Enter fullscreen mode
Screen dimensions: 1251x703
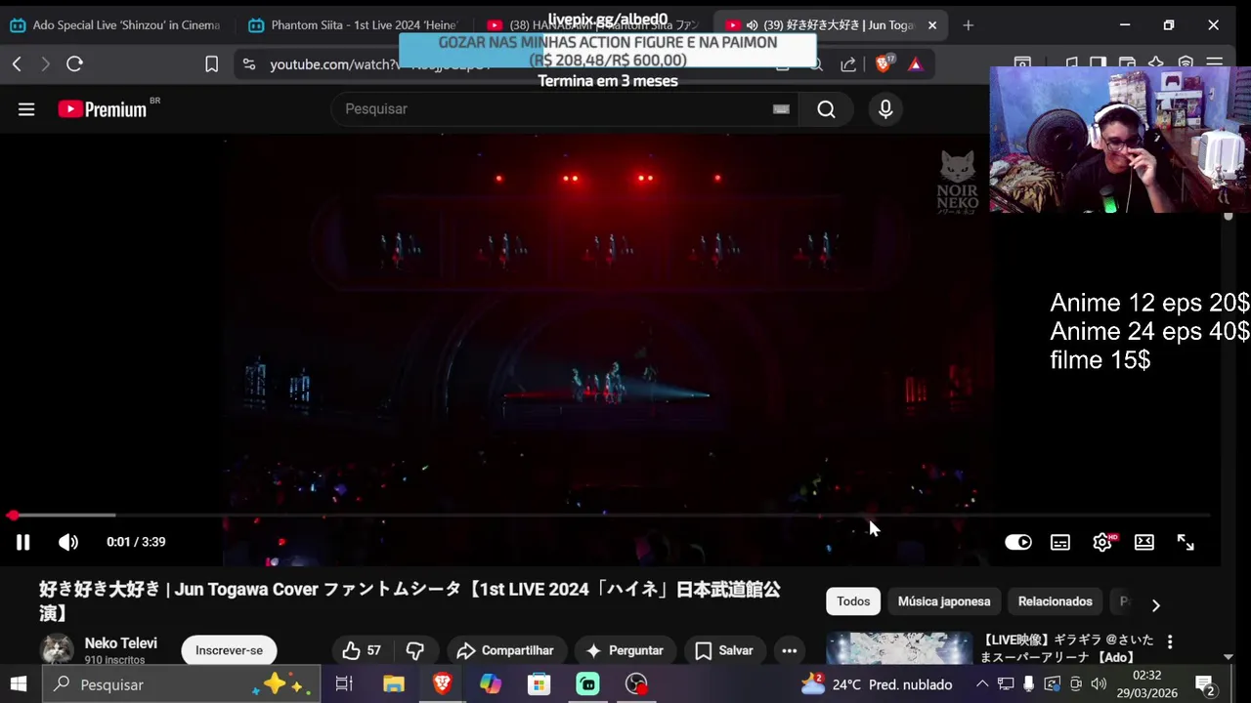coord(1186,542)
